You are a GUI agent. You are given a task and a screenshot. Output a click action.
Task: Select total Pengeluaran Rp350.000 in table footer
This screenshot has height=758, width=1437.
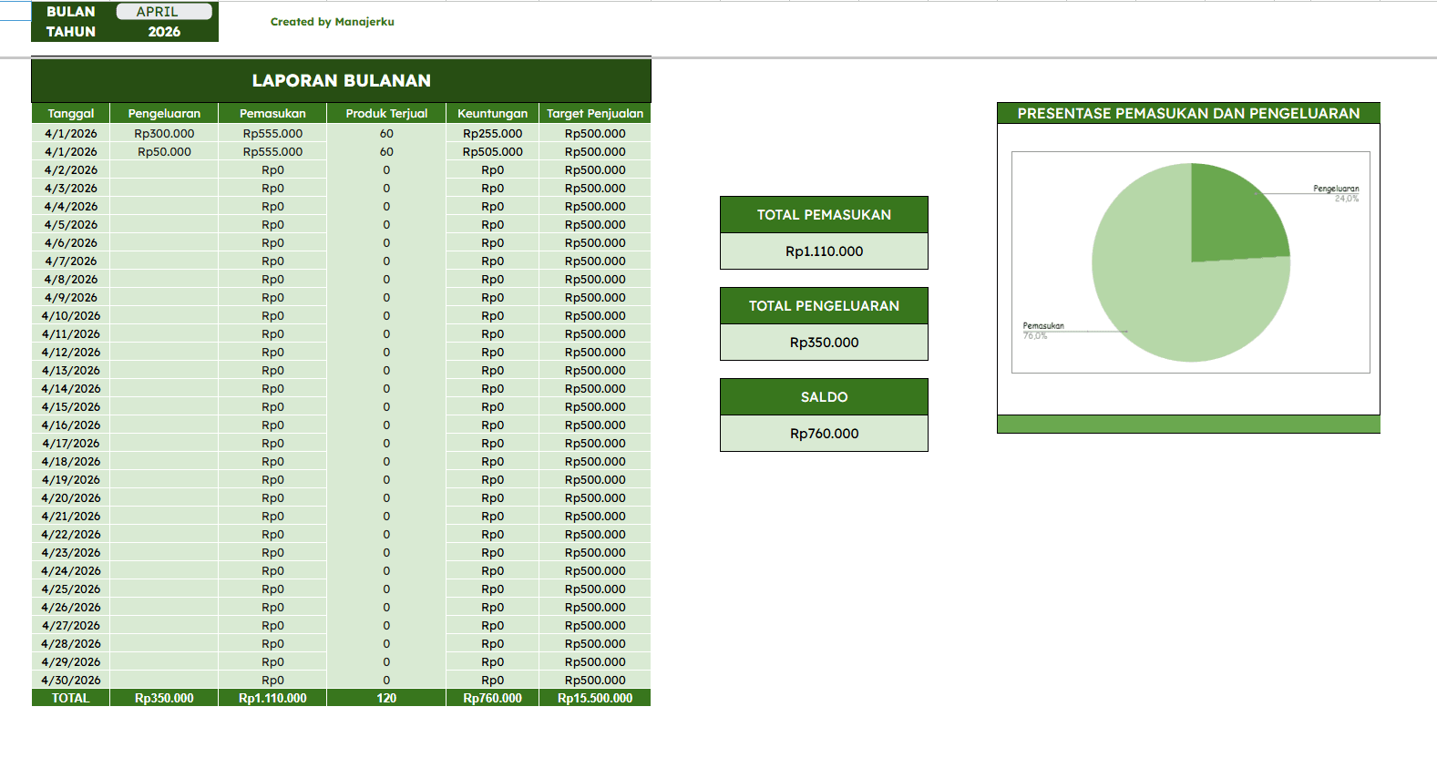pyautogui.click(x=164, y=698)
